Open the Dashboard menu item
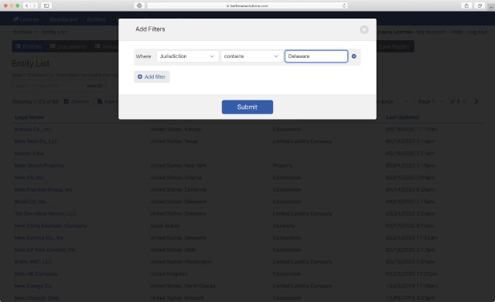 point(63,19)
